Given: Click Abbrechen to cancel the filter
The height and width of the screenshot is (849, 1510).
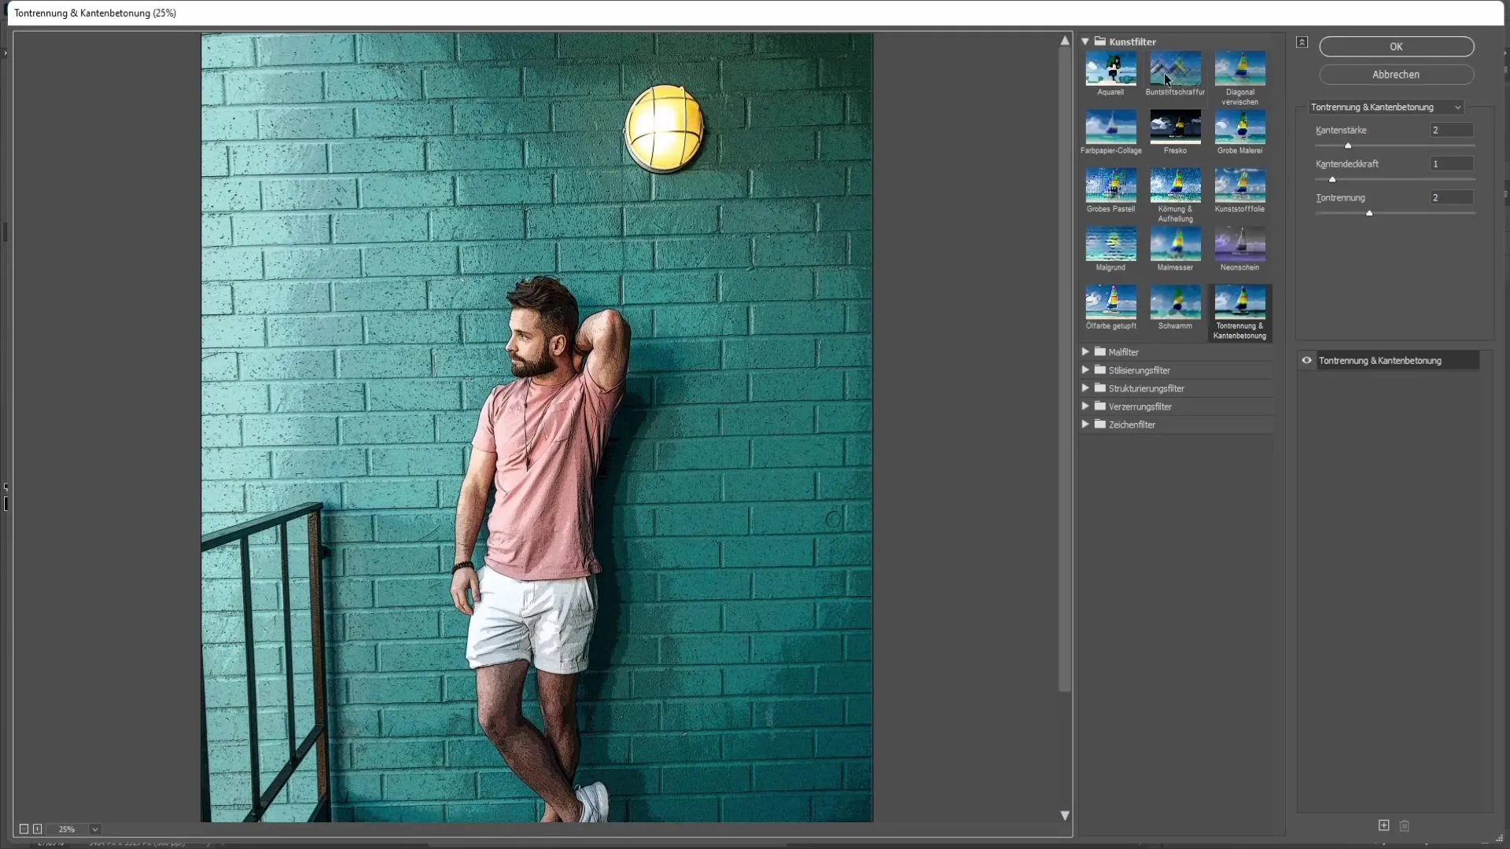Looking at the screenshot, I should tap(1396, 75).
